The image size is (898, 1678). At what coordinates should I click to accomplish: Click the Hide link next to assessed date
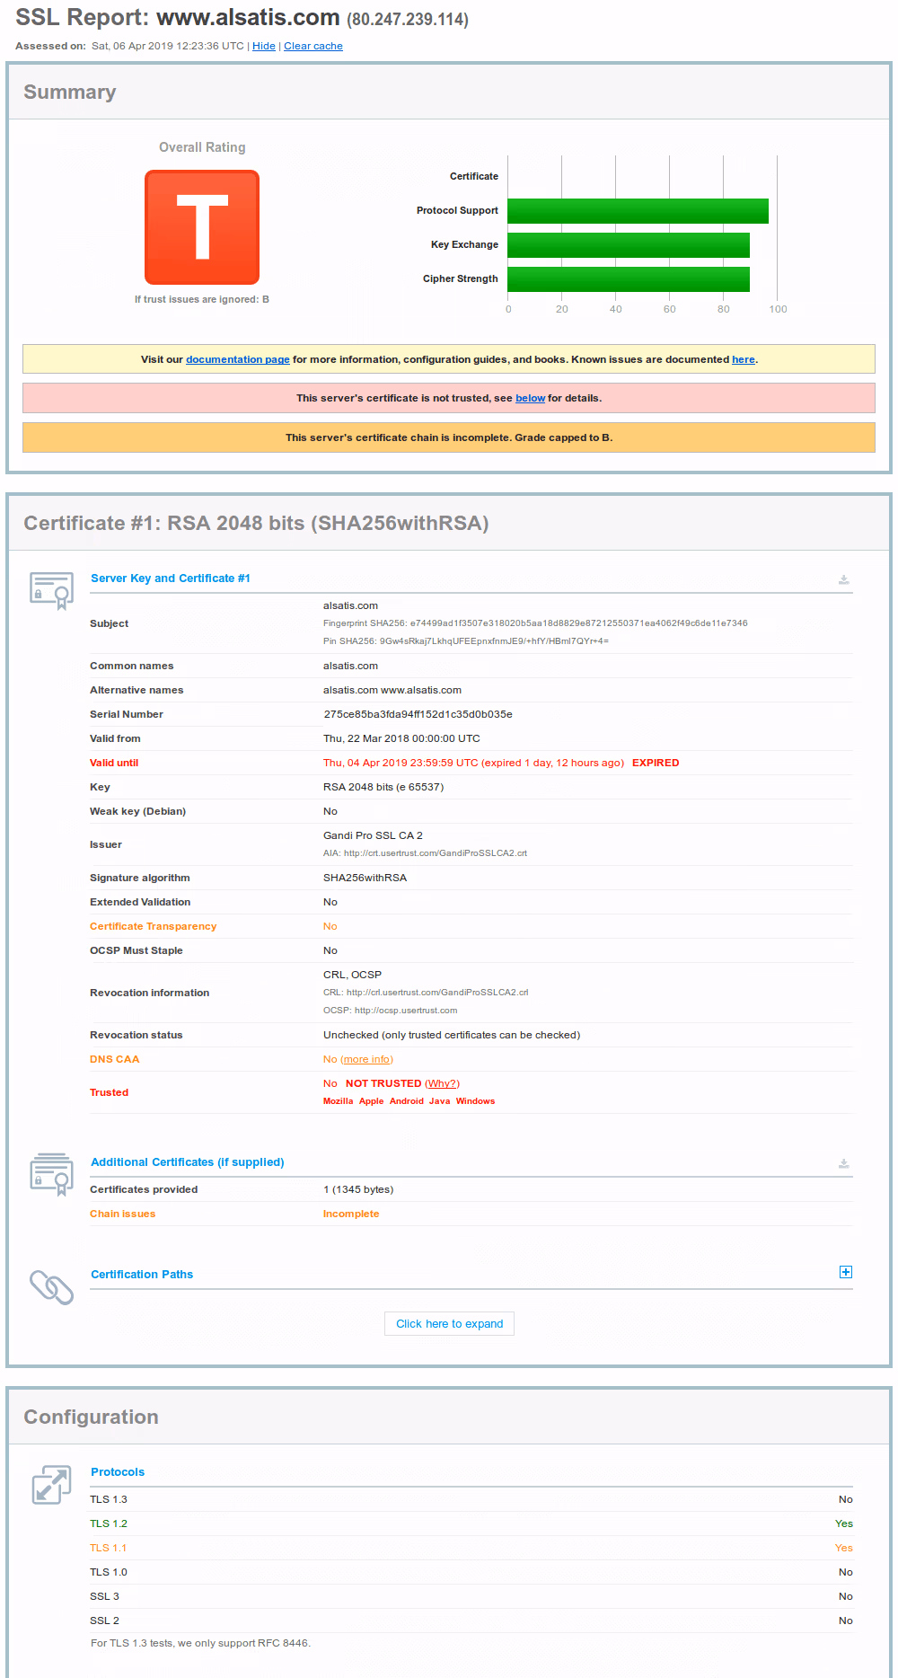click(x=264, y=46)
